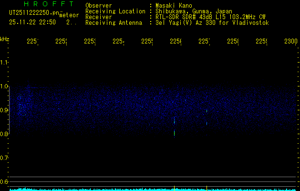Select the RTL-SDR SDR# 43dB receiver details
Viewport: 300px width, 191px height.
[210, 17]
